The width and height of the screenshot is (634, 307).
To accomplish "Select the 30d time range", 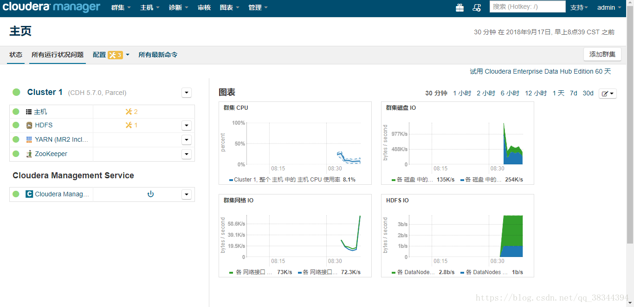I will 588,93.
